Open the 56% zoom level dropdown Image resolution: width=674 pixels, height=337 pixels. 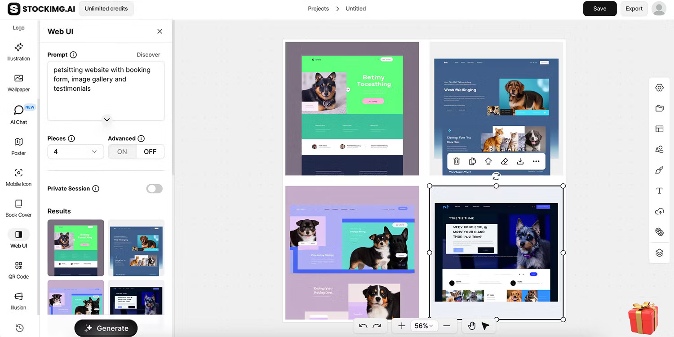coord(424,325)
